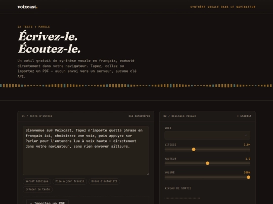273x204 pixels.
Task: Load the Brève d'actualité sample
Action: click(x=104, y=181)
